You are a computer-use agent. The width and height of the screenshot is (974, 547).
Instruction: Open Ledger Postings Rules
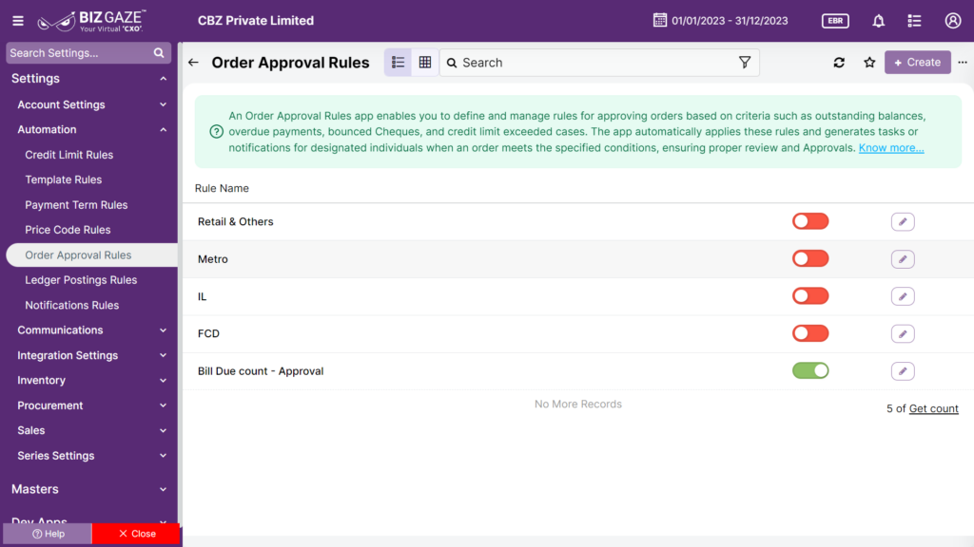pos(81,280)
